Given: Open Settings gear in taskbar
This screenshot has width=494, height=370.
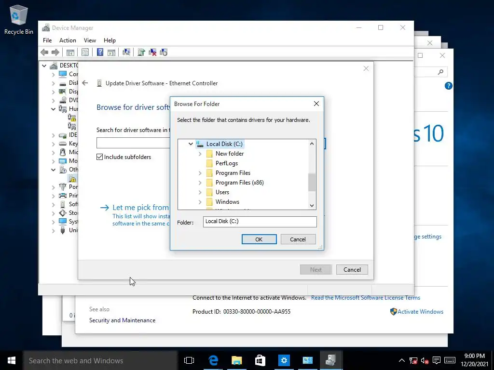Looking at the screenshot, I should click(284, 360).
